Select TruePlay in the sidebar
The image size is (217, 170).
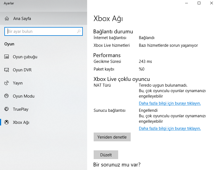coord(44,109)
